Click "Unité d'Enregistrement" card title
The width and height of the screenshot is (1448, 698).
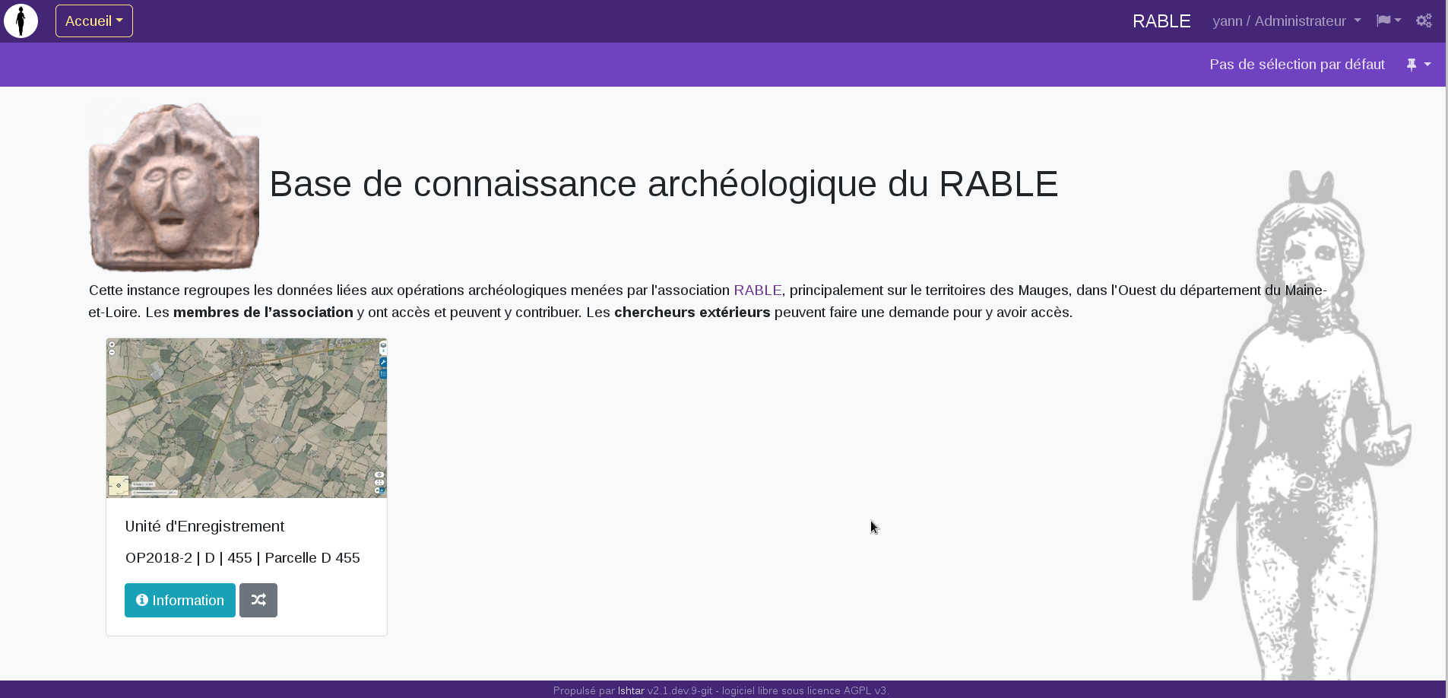[204, 526]
